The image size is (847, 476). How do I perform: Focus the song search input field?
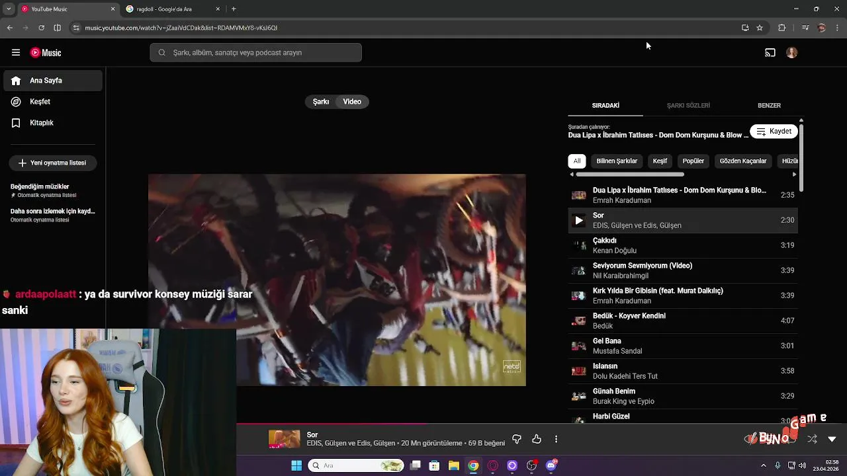pos(255,53)
